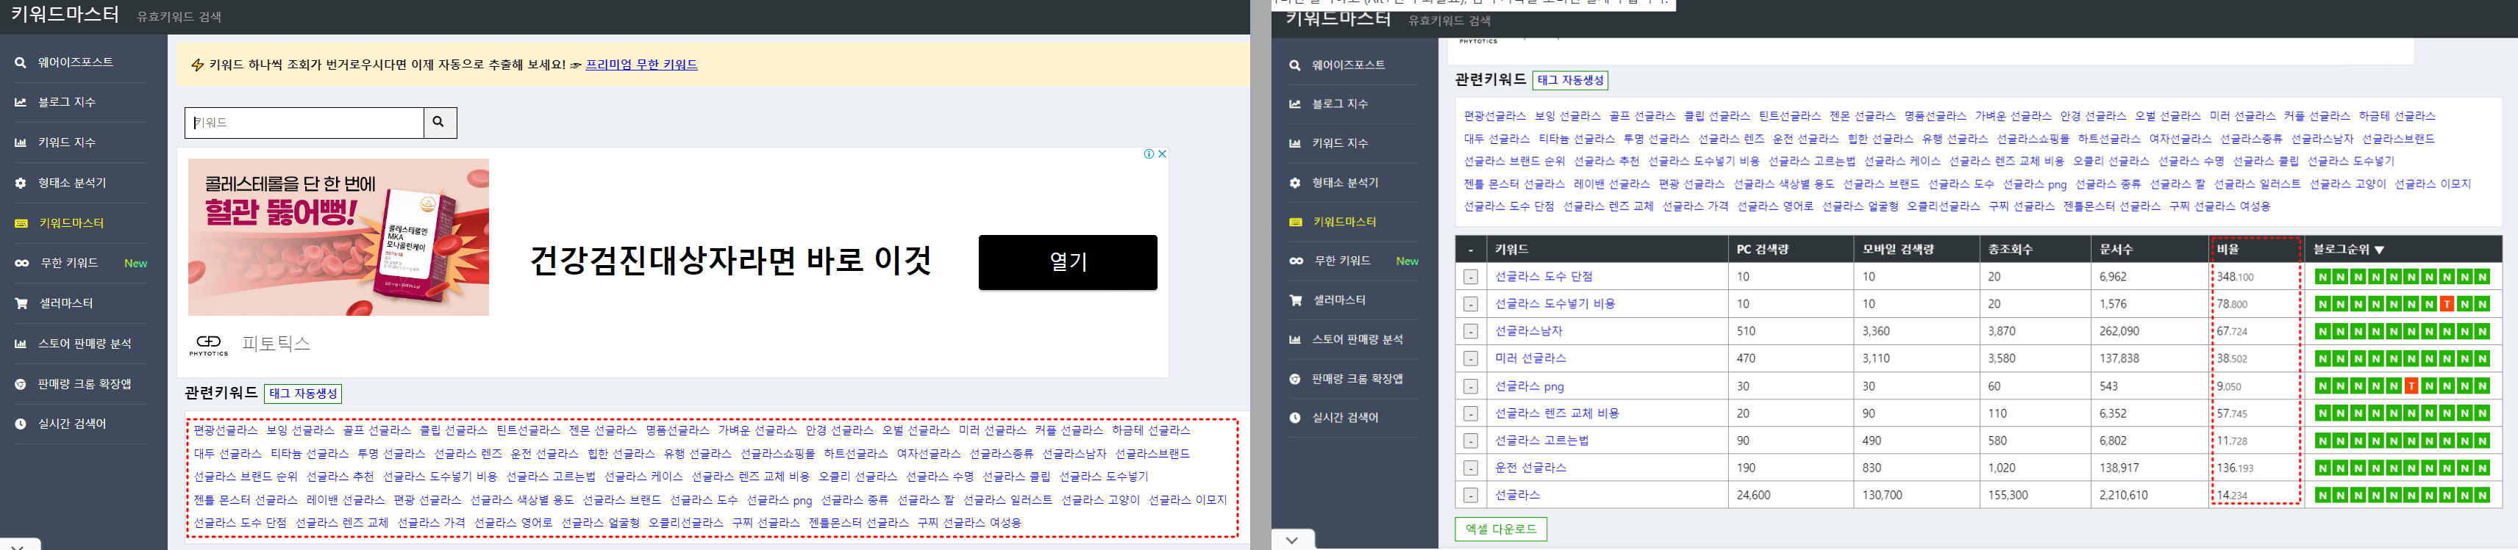Click the 키워드 지수 bar icon in left window sidebar

(21, 142)
